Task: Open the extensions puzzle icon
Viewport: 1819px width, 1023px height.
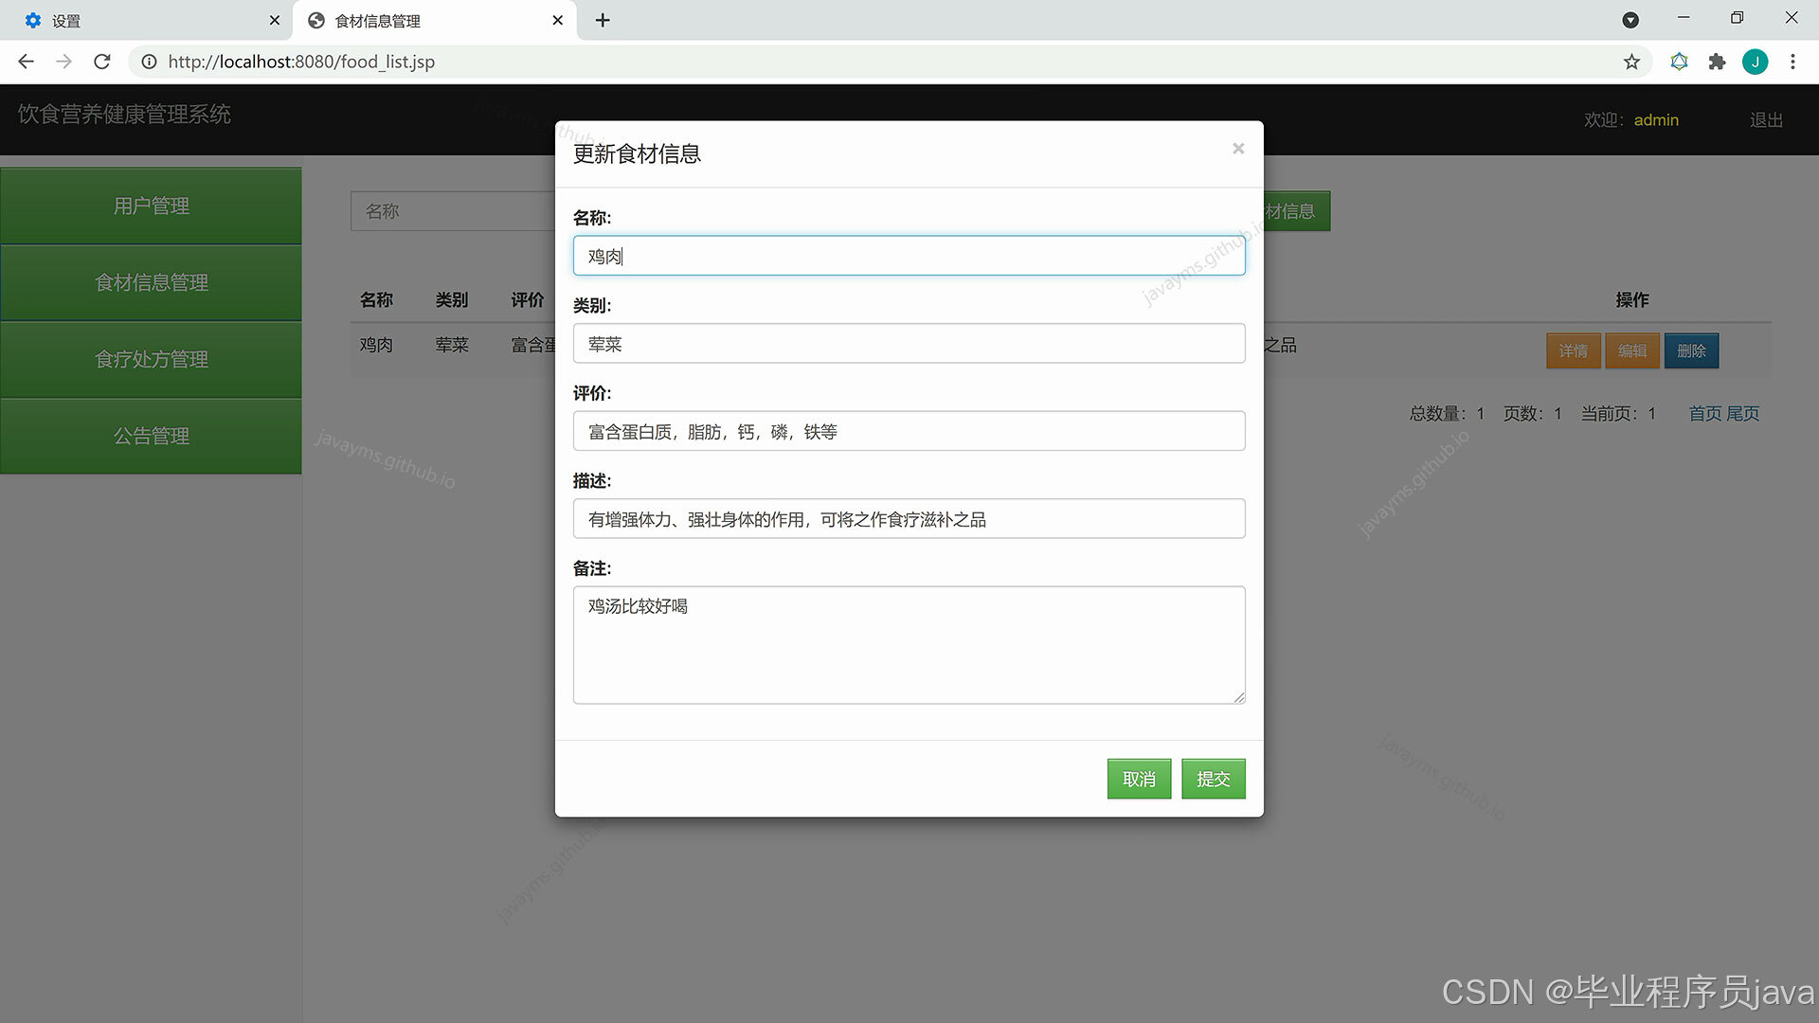Action: (1717, 62)
